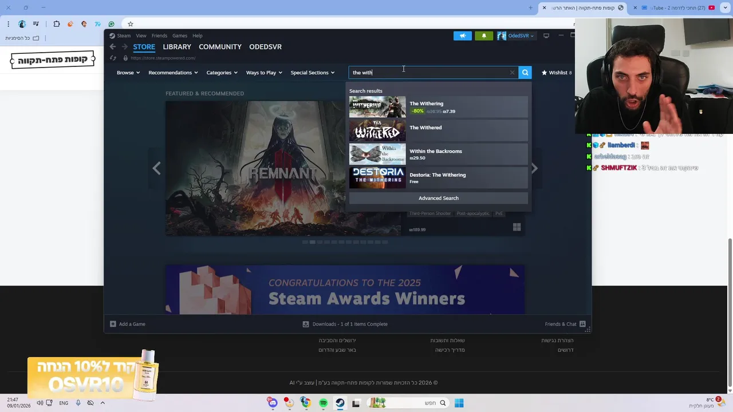Click the Steam store URL address
The height and width of the screenshot is (412, 733).
(x=163, y=58)
